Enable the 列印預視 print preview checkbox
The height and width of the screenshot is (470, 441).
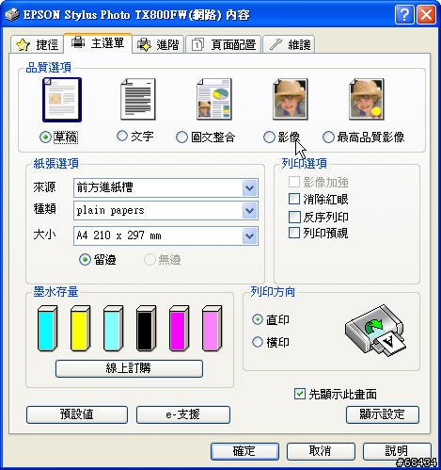294,233
